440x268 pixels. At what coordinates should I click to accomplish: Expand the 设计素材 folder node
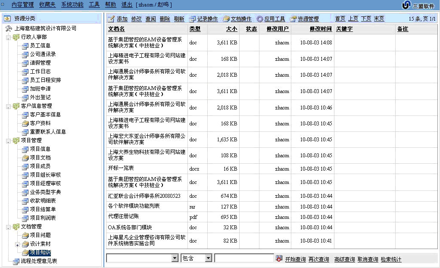point(17,245)
